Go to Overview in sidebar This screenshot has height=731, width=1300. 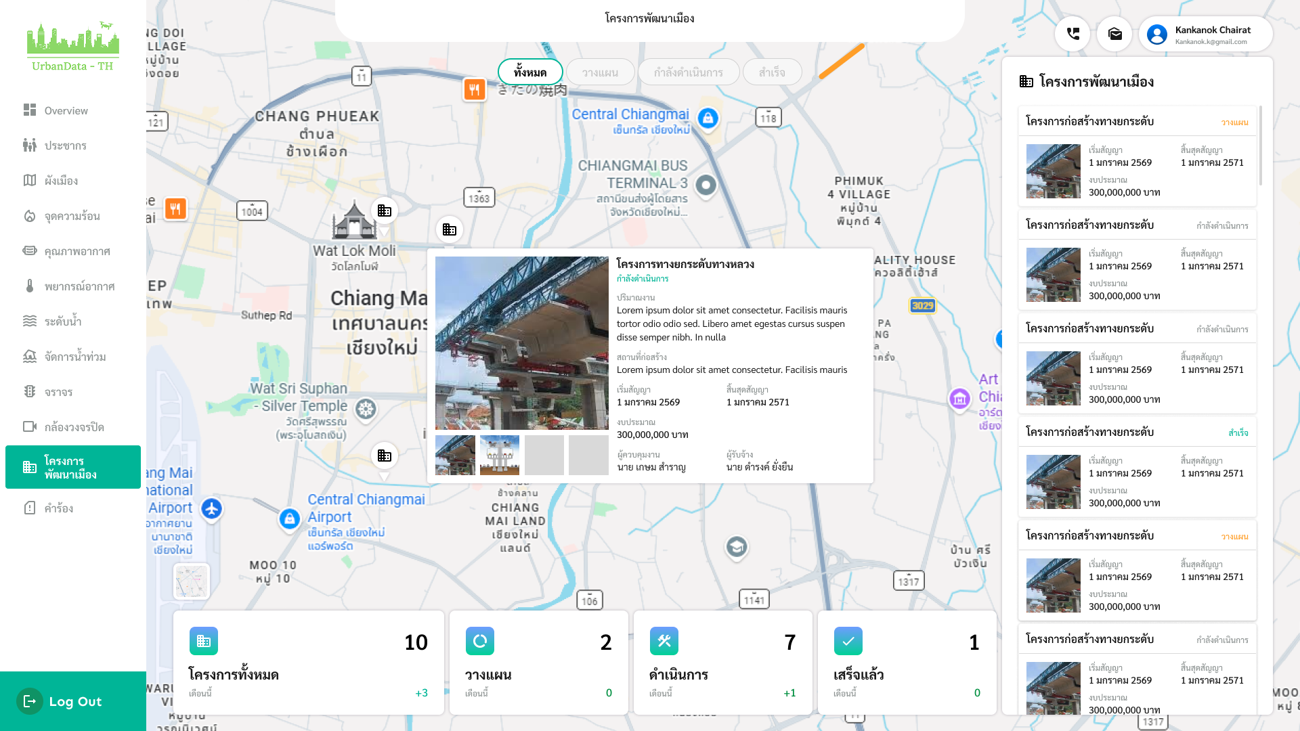pyautogui.click(x=66, y=110)
